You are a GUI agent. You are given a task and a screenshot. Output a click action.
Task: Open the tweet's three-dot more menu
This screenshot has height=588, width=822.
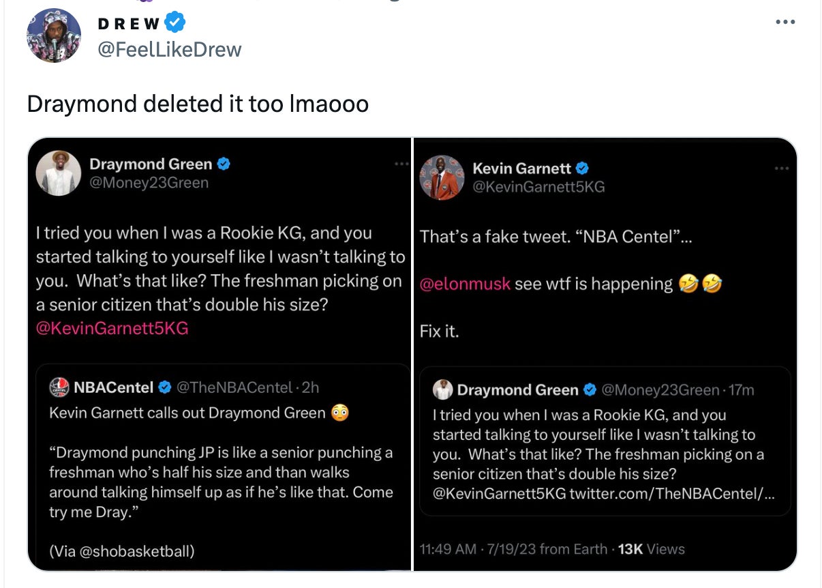coord(785,23)
